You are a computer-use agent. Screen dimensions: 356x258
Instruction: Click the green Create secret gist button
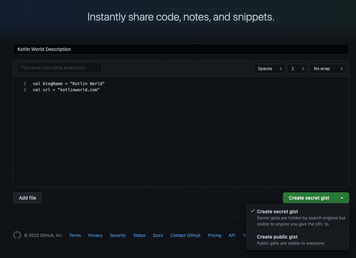[309, 198]
